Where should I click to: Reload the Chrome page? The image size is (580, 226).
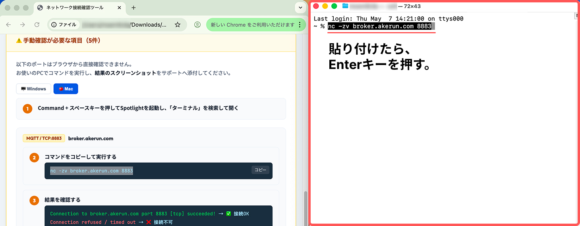point(37,25)
